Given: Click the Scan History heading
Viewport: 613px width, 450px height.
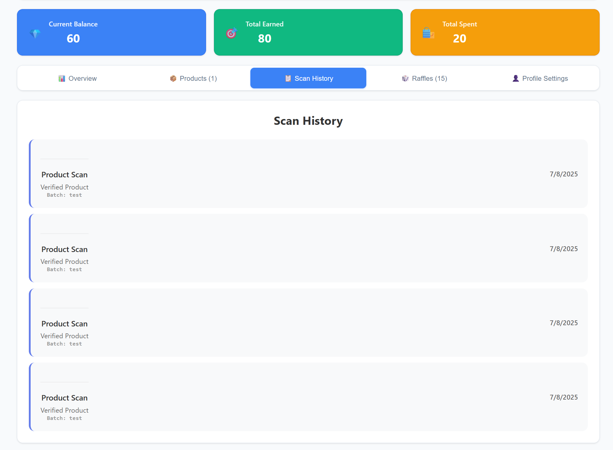Looking at the screenshot, I should (308, 121).
